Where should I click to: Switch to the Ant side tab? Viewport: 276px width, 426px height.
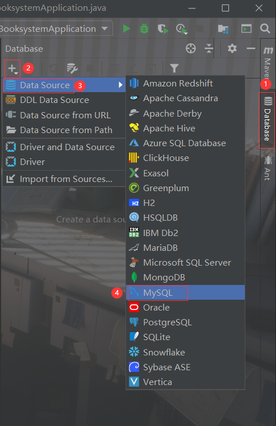(x=268, y=168)
